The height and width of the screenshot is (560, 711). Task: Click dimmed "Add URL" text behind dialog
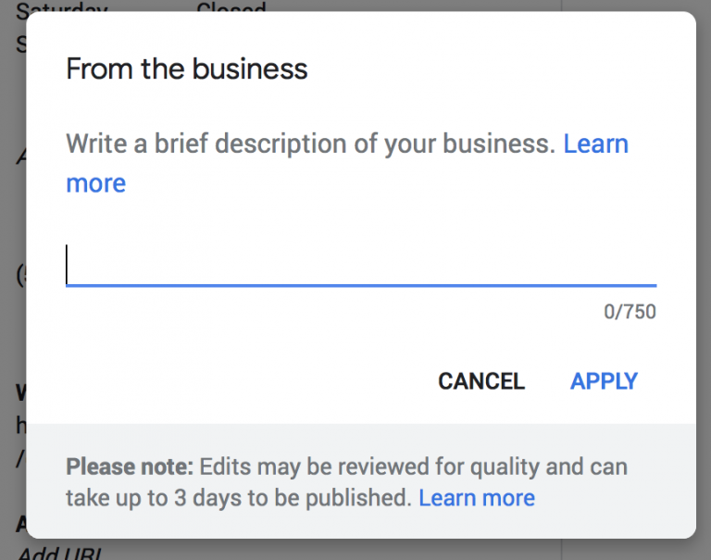pos(61,553)
